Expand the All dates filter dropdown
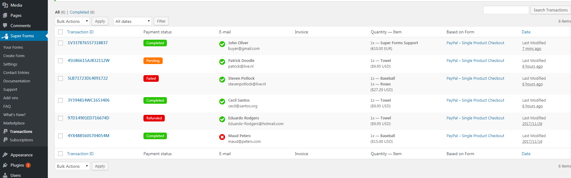The image size is (571, 178). tap(132, 21)
